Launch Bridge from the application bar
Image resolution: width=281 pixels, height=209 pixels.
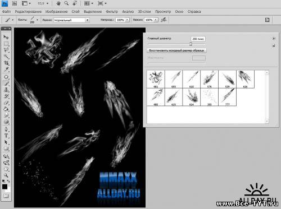coord(15,3)
